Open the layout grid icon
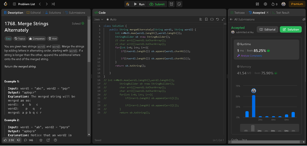The image size is (307, 146). point(257,4)
